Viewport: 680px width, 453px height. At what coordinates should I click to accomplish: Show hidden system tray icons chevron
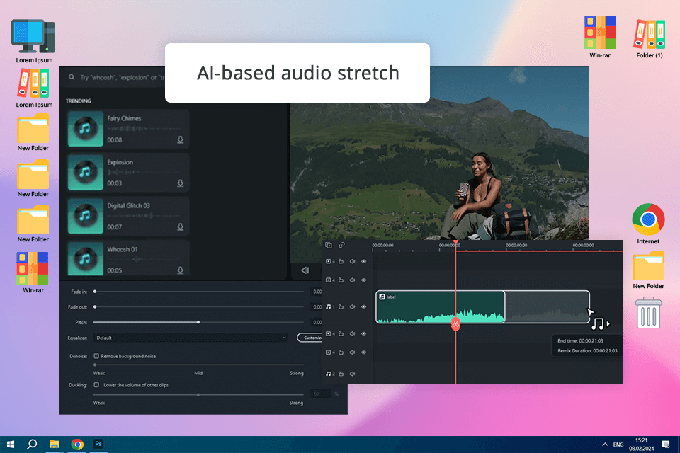pyautogui.click(x=605, y=445)
